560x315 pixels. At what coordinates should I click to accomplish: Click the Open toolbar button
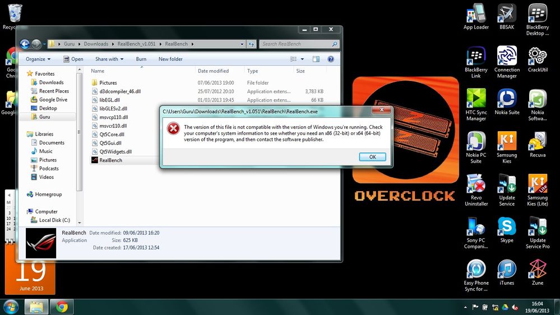pyautogui.click(x=73, y=59)
